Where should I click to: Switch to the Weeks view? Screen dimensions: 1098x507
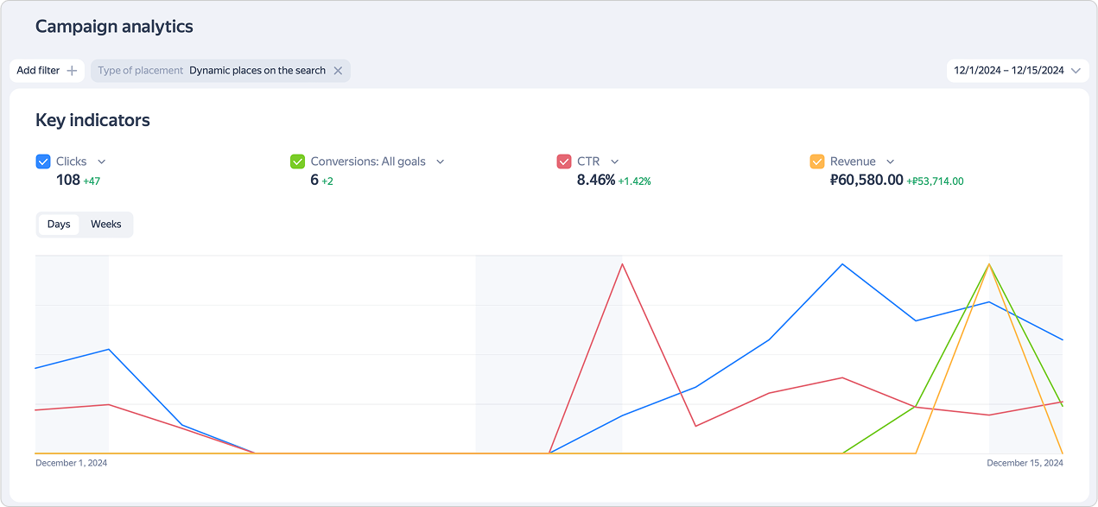[106, 225]
